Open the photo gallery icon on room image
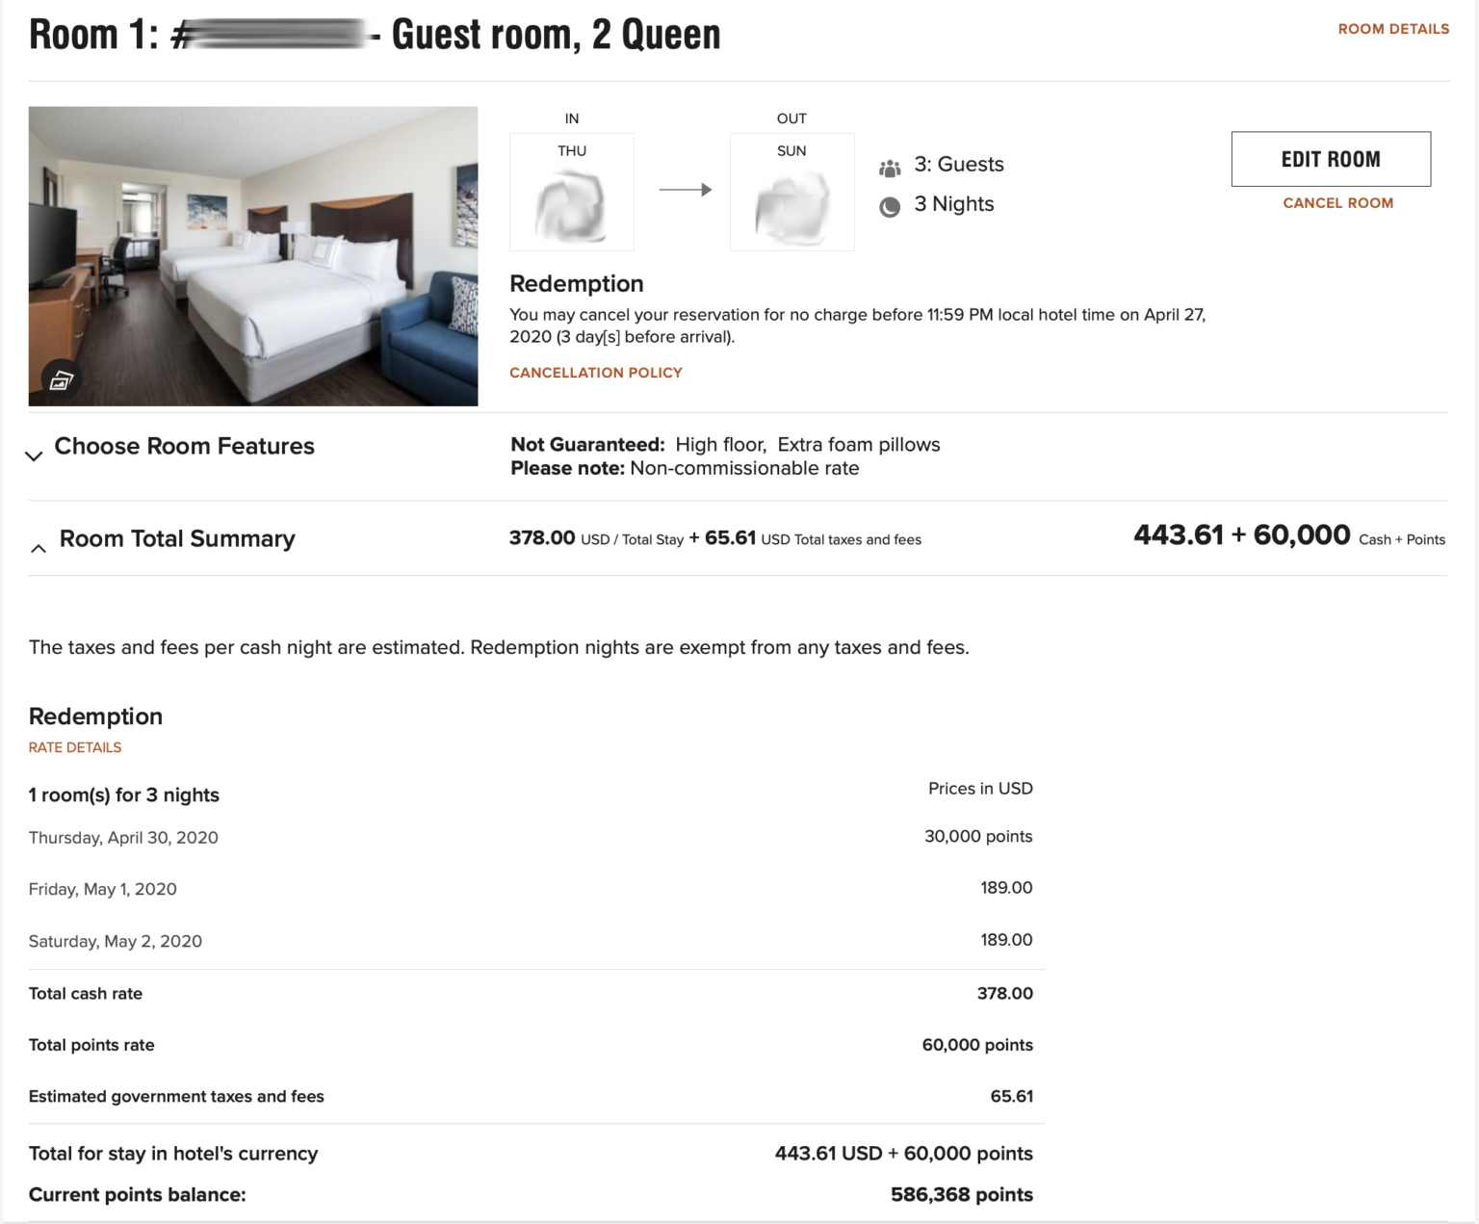Image resolution: width=1479 pixels, height=1224 pixels. tap(62, 379)
